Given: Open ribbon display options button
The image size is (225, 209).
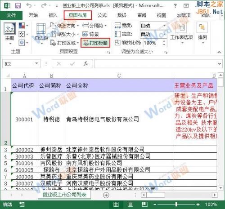Looking at the screenshot, I should click(186, 6).
